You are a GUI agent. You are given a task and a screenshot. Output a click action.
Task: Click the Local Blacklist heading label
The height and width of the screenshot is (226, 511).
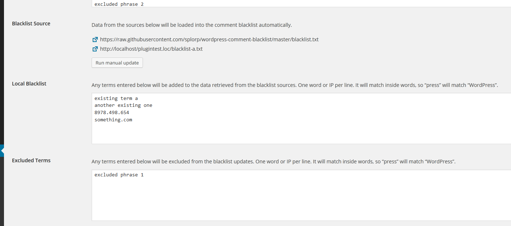point(29,84)
